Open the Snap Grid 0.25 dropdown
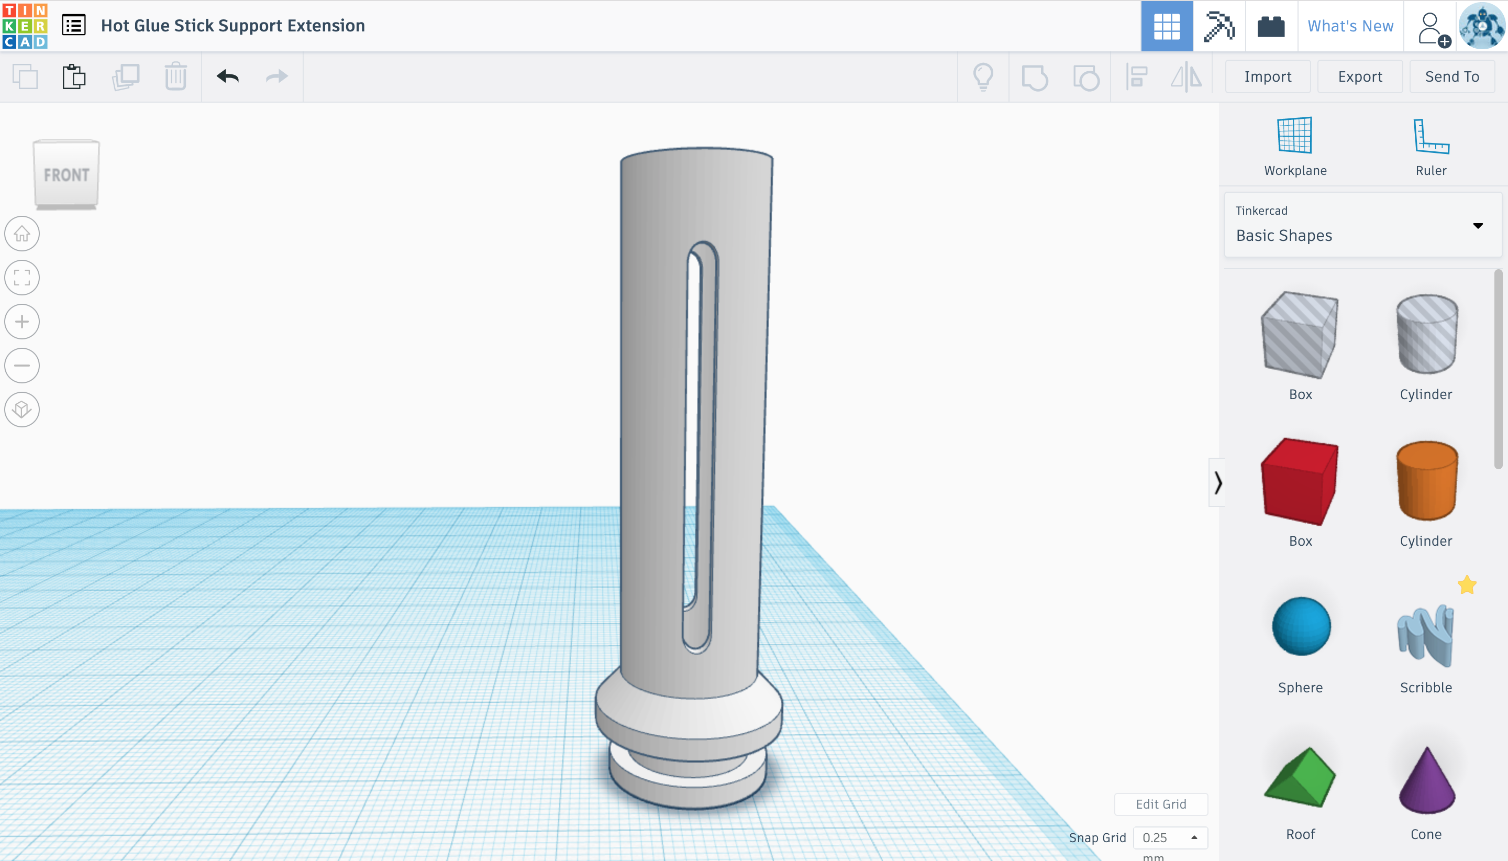This screenshot has width=1508, height=861. [1170, 837]
